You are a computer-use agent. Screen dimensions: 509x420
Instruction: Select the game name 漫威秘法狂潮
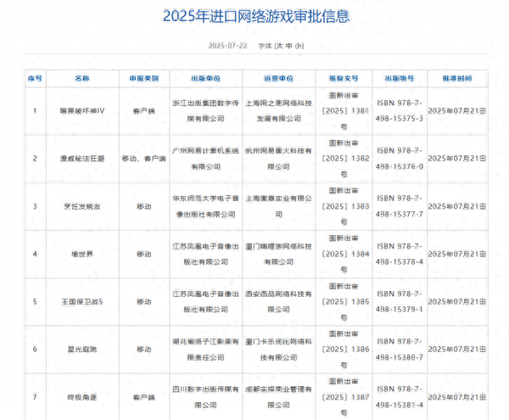(x=82, y=159)
